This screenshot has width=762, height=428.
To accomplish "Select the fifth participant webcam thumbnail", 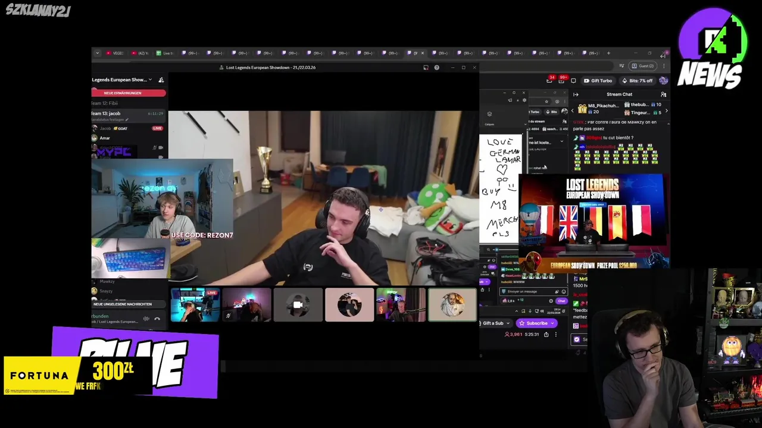I will coord(401,305).
